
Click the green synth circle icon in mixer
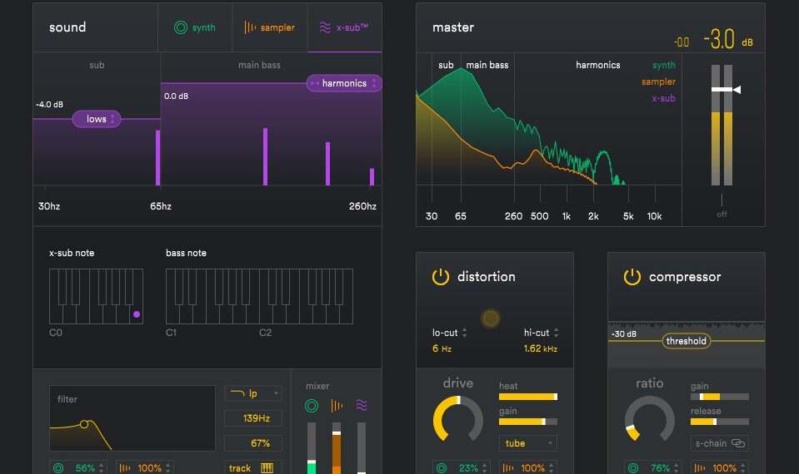click(x=312, y=405)
